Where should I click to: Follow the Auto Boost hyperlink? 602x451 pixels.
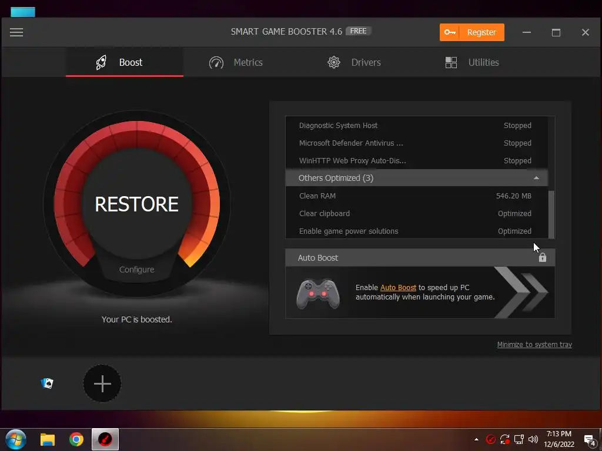pos(398,287)
